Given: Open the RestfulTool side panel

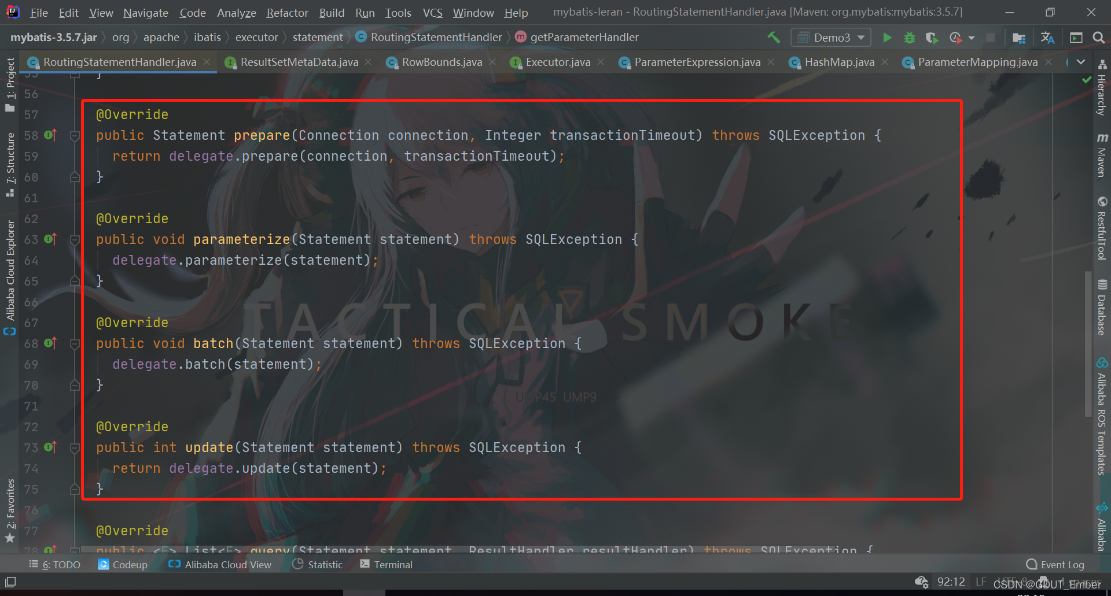Looking at the screenshot, I should point(1102,228).
